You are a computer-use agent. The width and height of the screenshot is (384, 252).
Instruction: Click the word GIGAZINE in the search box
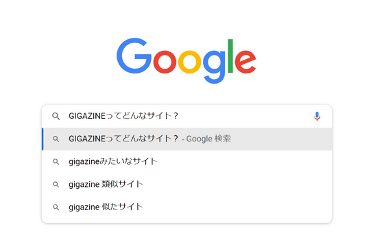coord(87,116)
